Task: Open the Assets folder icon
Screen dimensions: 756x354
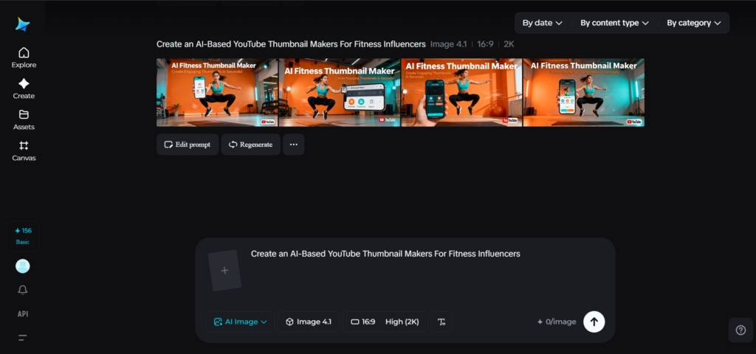Action: point(24,119)
